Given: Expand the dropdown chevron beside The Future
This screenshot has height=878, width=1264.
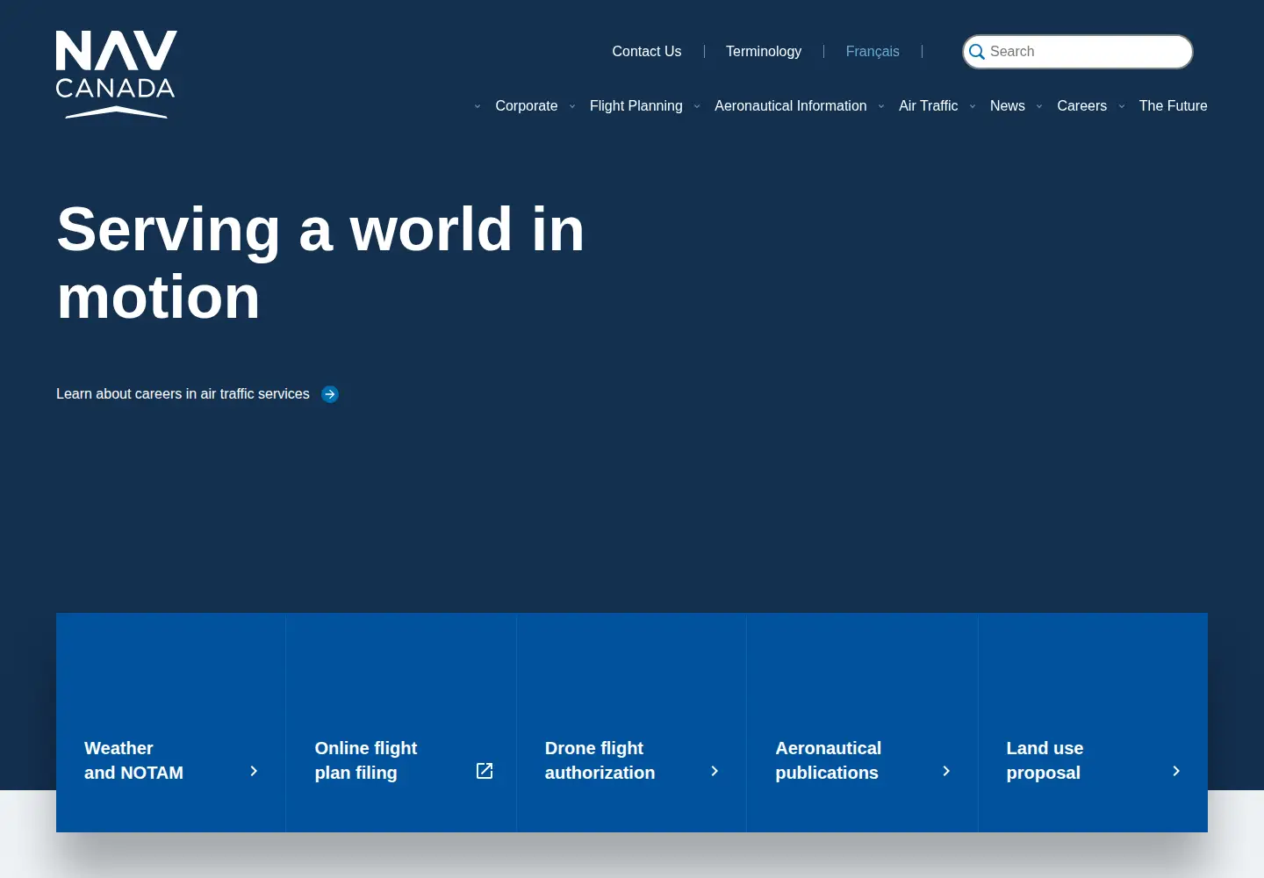Looking at the screenshot, I should pyautogui.click(x=1122, y=106).
